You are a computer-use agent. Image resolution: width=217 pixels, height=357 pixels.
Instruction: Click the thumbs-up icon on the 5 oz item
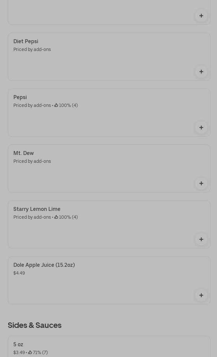[30, 352]
